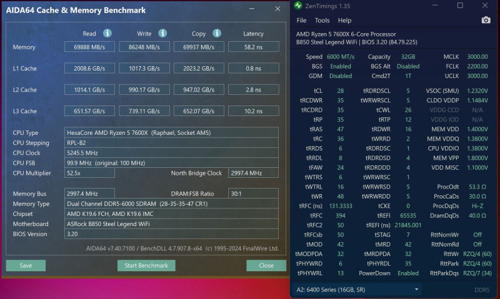This screenshot has width=500, height=299.
Task: Click the DRAM:FSB Ratio field 30:1
Action: pos(253,194)
